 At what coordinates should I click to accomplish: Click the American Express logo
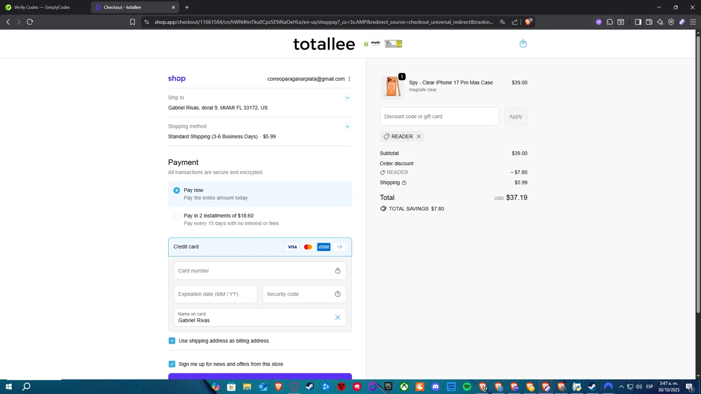tap(324, 247)
